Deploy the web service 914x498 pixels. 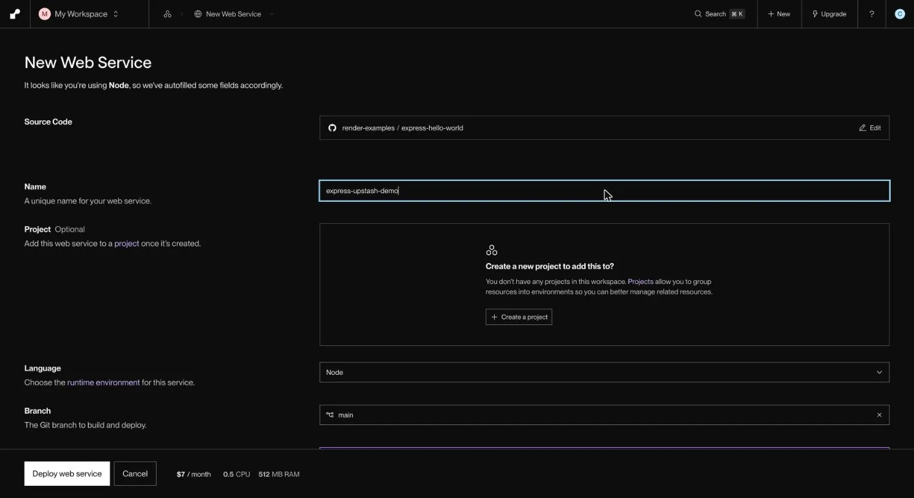(x=67, y=473)
